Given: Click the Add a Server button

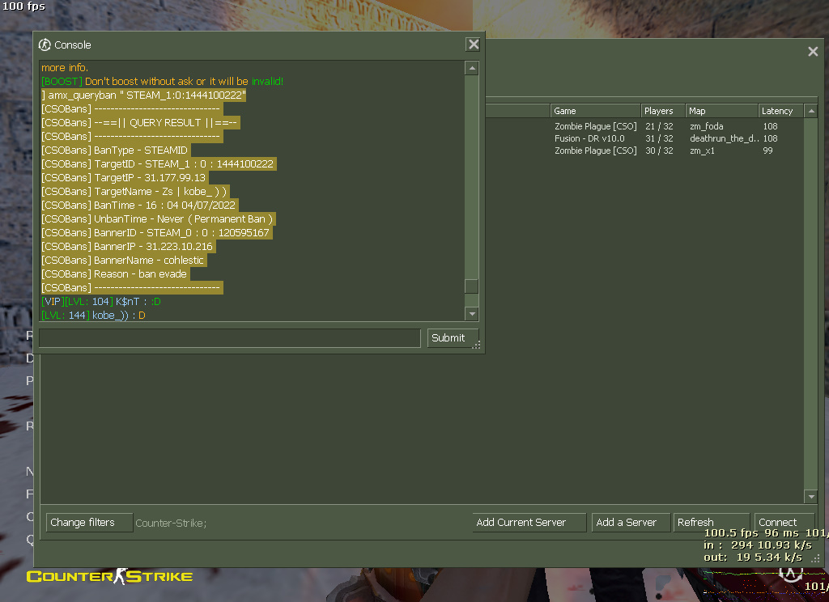Looking at the screenshot, I should [631, 523].
